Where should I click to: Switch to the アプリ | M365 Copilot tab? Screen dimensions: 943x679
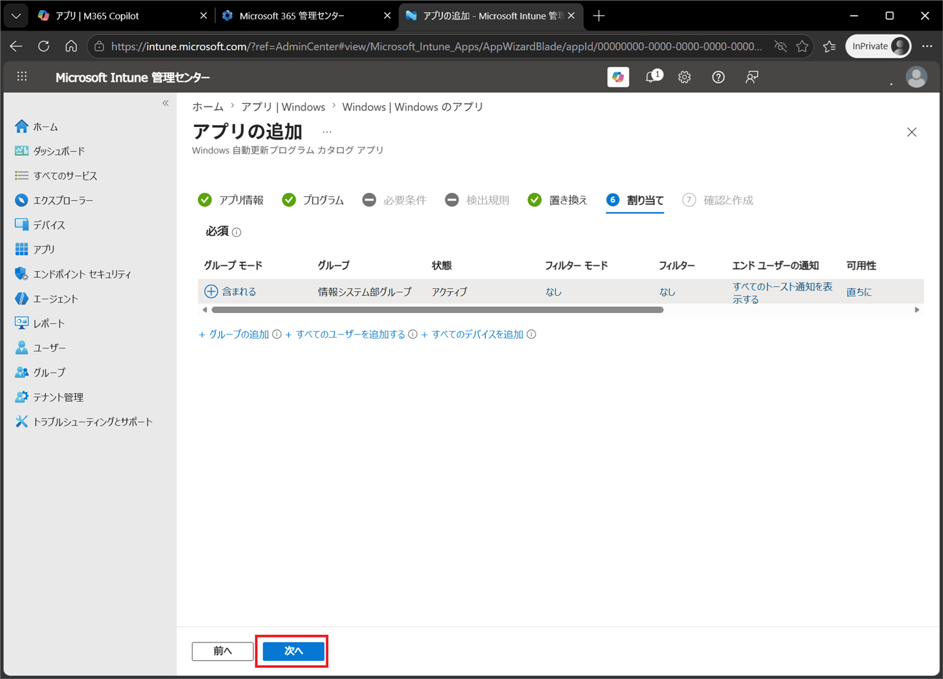(x=121, y=16)
